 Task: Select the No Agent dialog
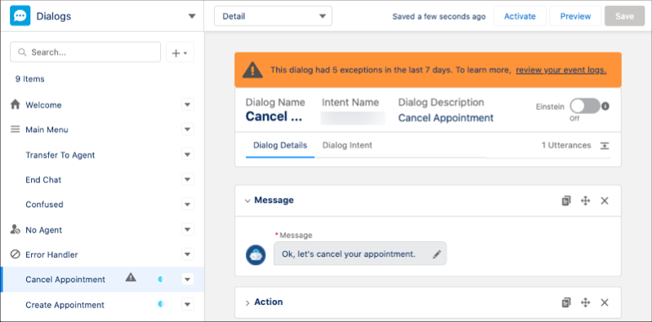pyautogui.click(x=43, y=230)
